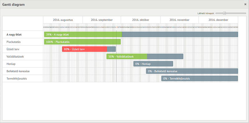Click the 2016. október month header
This screenshot has height=123, width=249.
141,20
